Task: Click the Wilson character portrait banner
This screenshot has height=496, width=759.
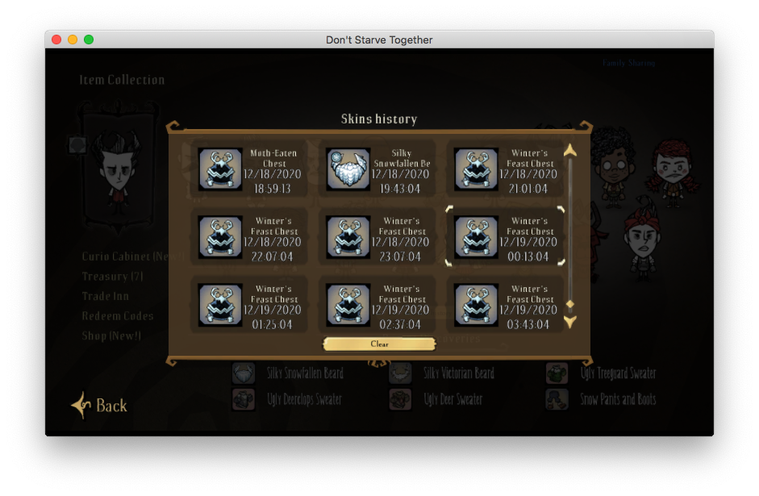Action: (119, 167)
